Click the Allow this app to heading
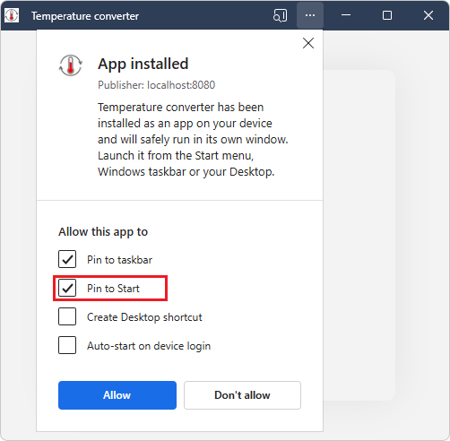The image size is (450, 441). click(x=103, y=232)
